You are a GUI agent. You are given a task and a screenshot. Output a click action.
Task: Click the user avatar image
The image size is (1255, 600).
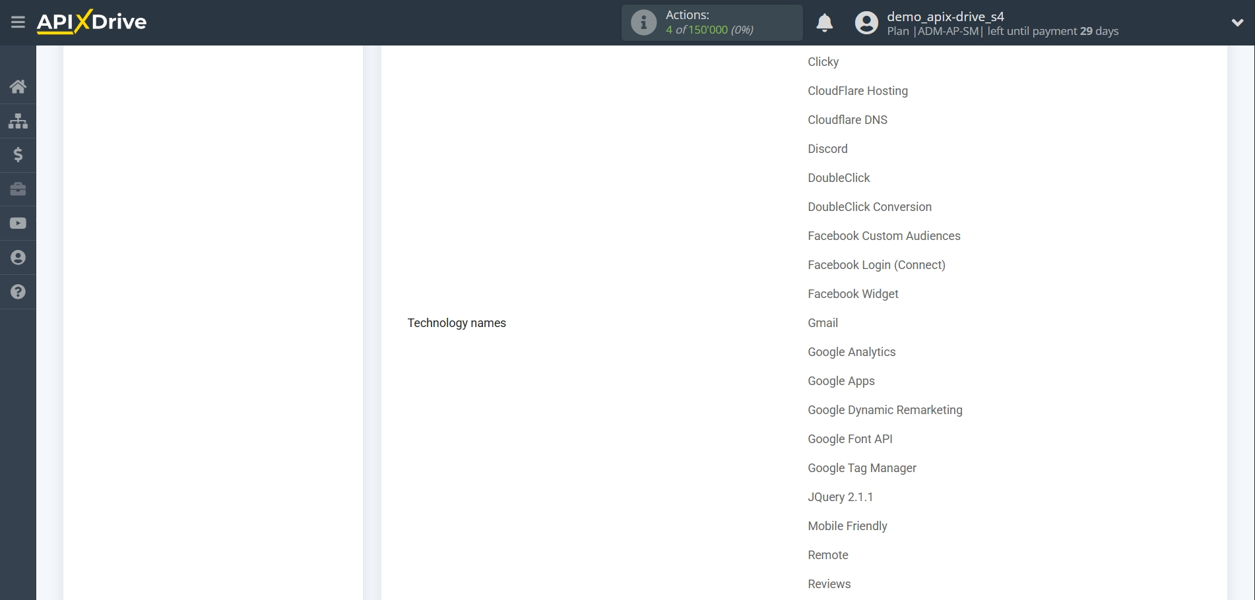(866, 22)
